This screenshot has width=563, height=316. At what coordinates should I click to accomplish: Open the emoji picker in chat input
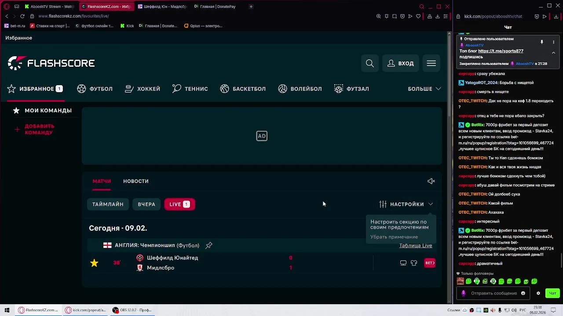click(523, 293)
